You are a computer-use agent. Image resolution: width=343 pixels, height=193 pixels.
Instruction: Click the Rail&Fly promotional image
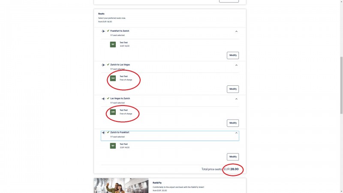pyautogui.click(x=121, y=185)
